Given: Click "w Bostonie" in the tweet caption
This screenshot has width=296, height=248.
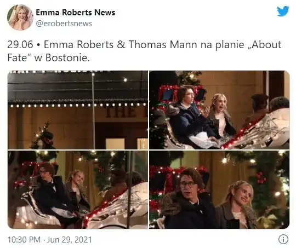Looking at the screenshot, I should (61, 57).
